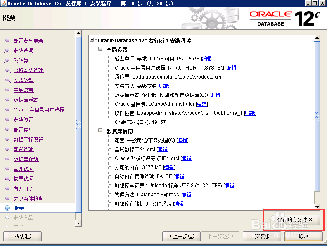Image resolution: width=327 pixels, height=246 pixels.
Task: Collapse the 全局设置 section
Action: point(100,49)
